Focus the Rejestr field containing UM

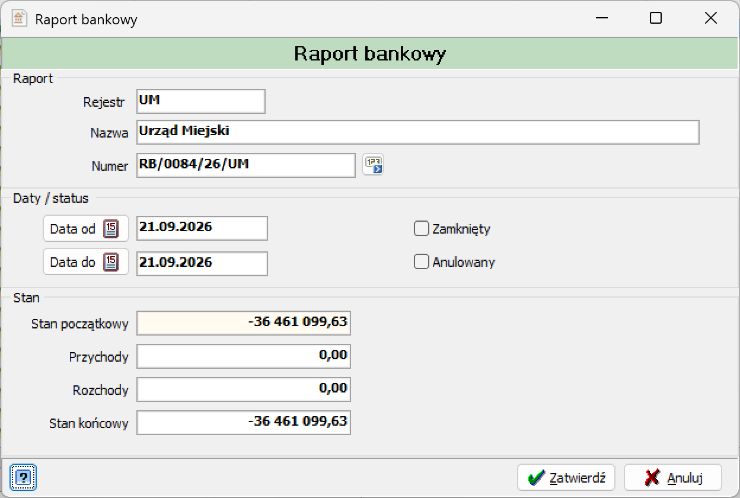tap(201, 101)
